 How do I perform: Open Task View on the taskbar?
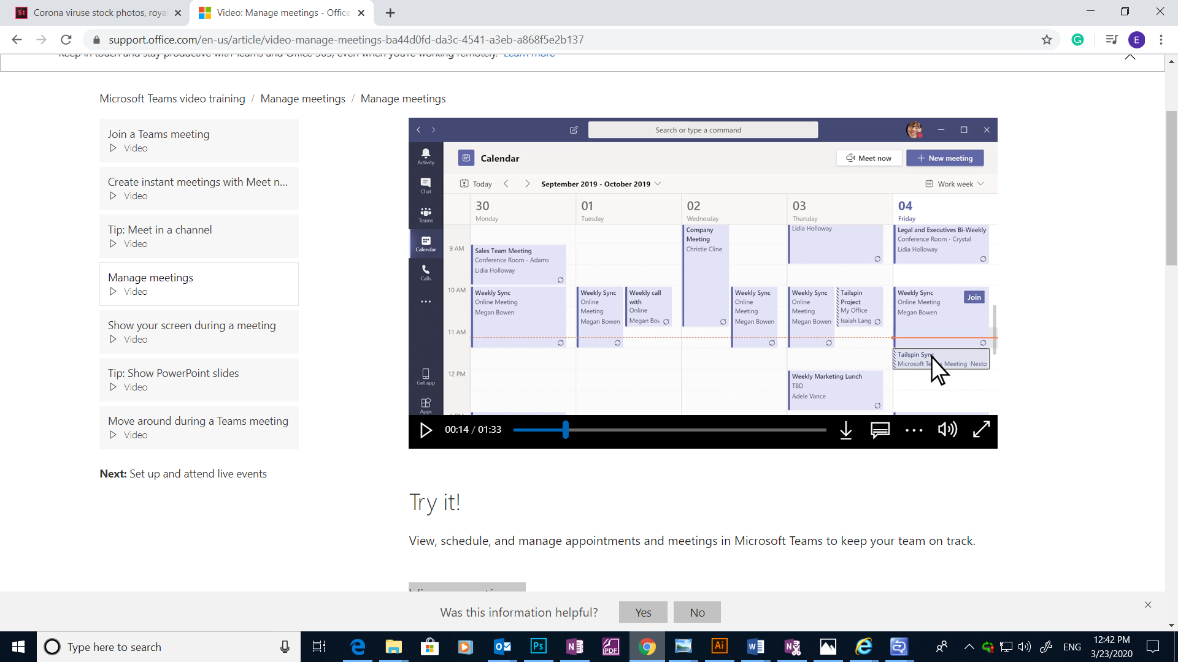[x=319, y=647]
